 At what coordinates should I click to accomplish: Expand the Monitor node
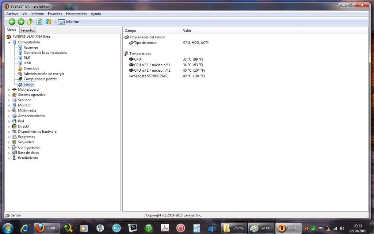coord(9,106)
